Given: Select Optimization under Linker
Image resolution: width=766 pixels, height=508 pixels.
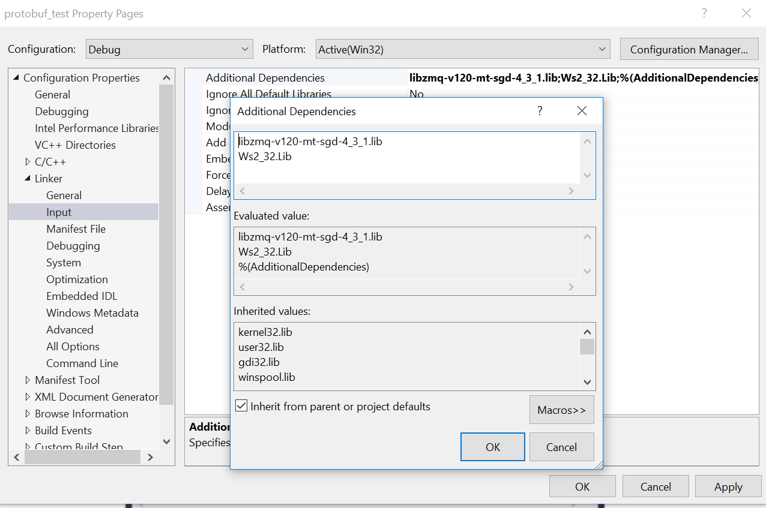Looking at the screenshot, I should 77,279.
